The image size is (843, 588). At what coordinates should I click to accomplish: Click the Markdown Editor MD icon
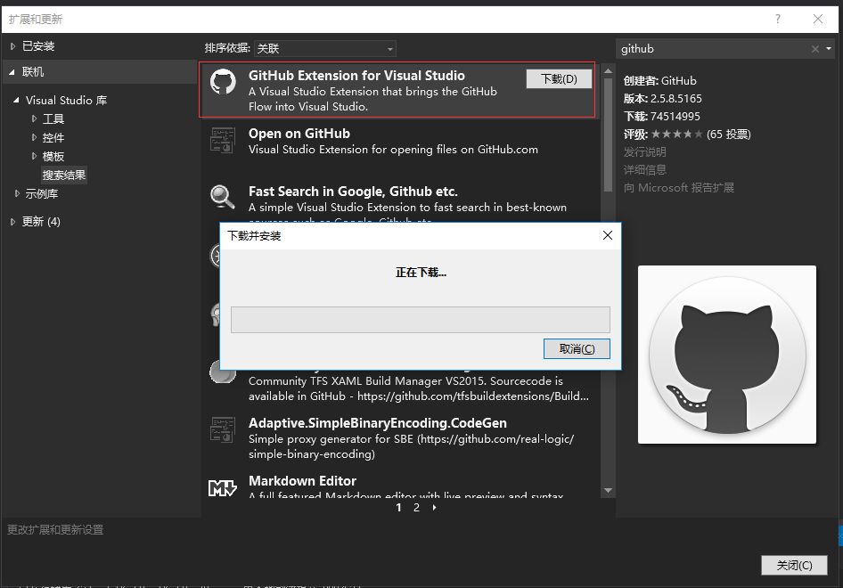(x=223, y=487)
